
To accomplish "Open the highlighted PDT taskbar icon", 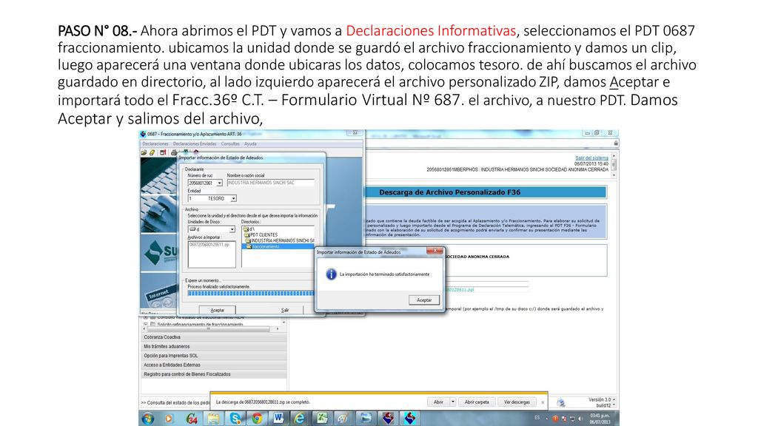I will tap(410, 419).
